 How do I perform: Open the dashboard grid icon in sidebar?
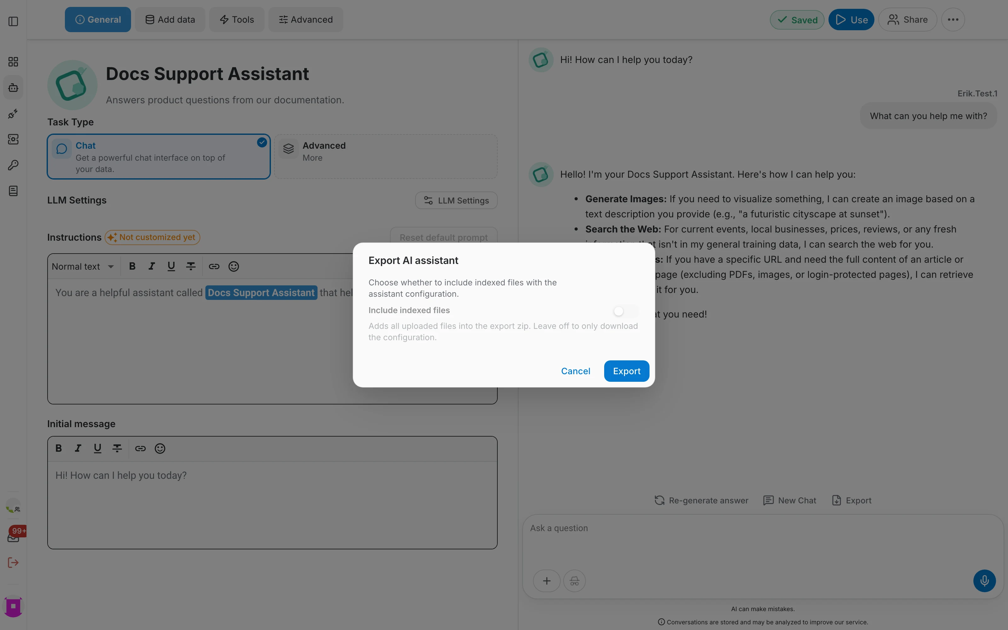13,62
